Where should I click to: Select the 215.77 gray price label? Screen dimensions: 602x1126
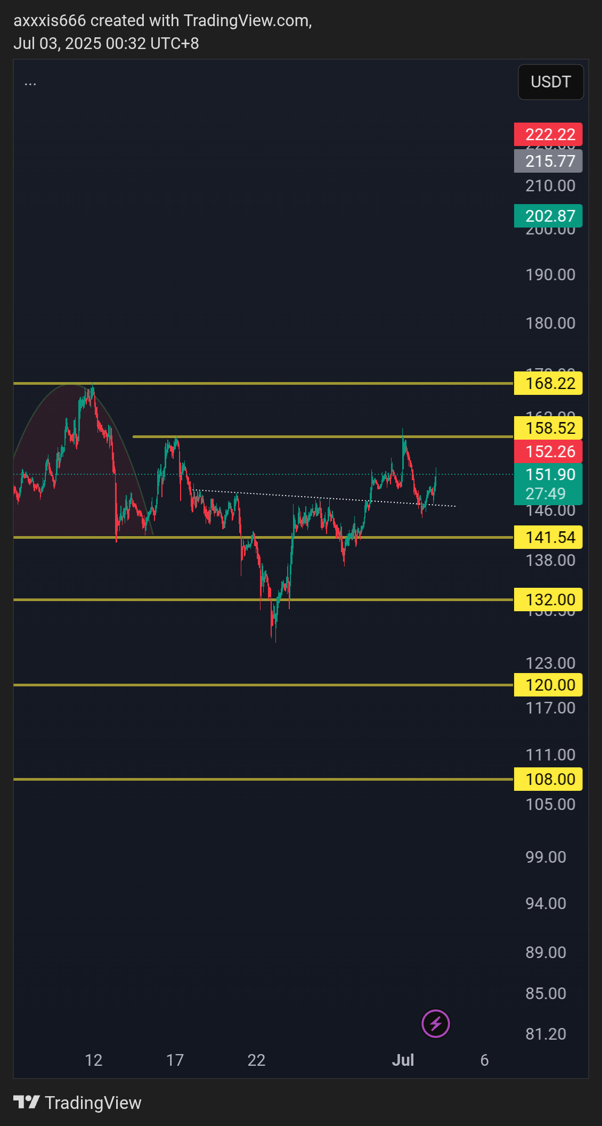548,161
